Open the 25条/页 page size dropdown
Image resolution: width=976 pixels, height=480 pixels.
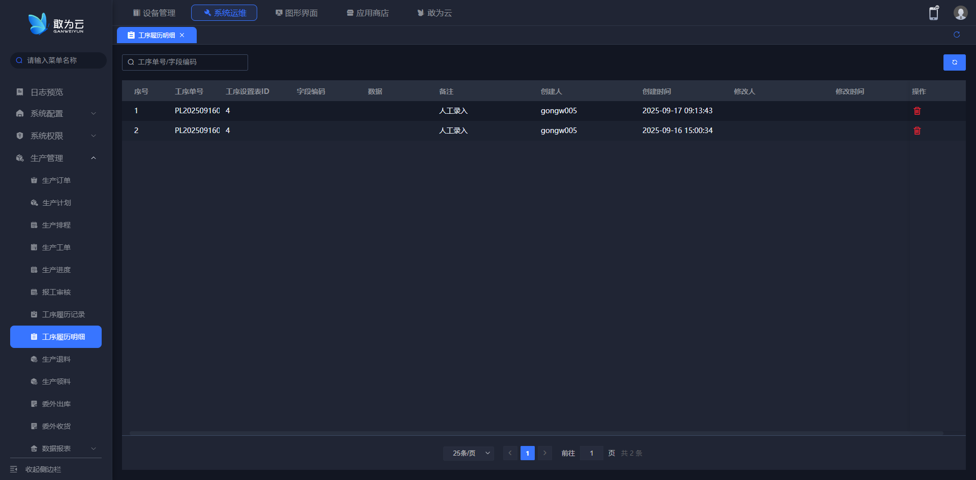click(x=469, y=453)
